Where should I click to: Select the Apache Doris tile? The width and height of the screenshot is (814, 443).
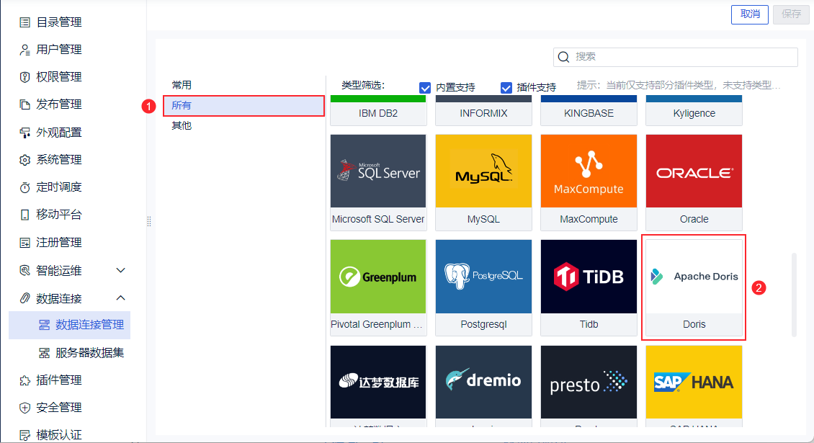694,287
